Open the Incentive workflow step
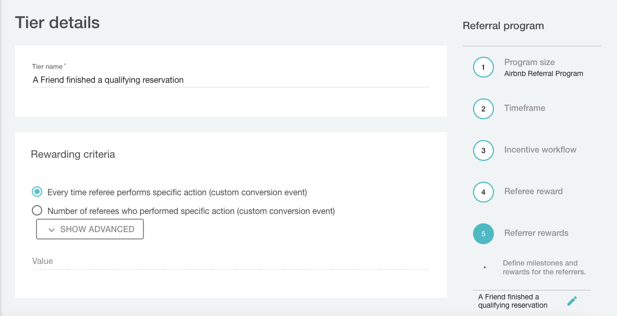This screenshot has height=316, width=617. (540, 150)
